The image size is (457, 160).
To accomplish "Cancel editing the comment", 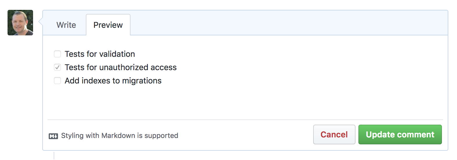I will click(x=334, y=134).
